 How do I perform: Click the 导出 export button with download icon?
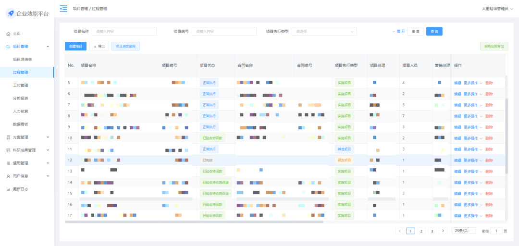99,47
